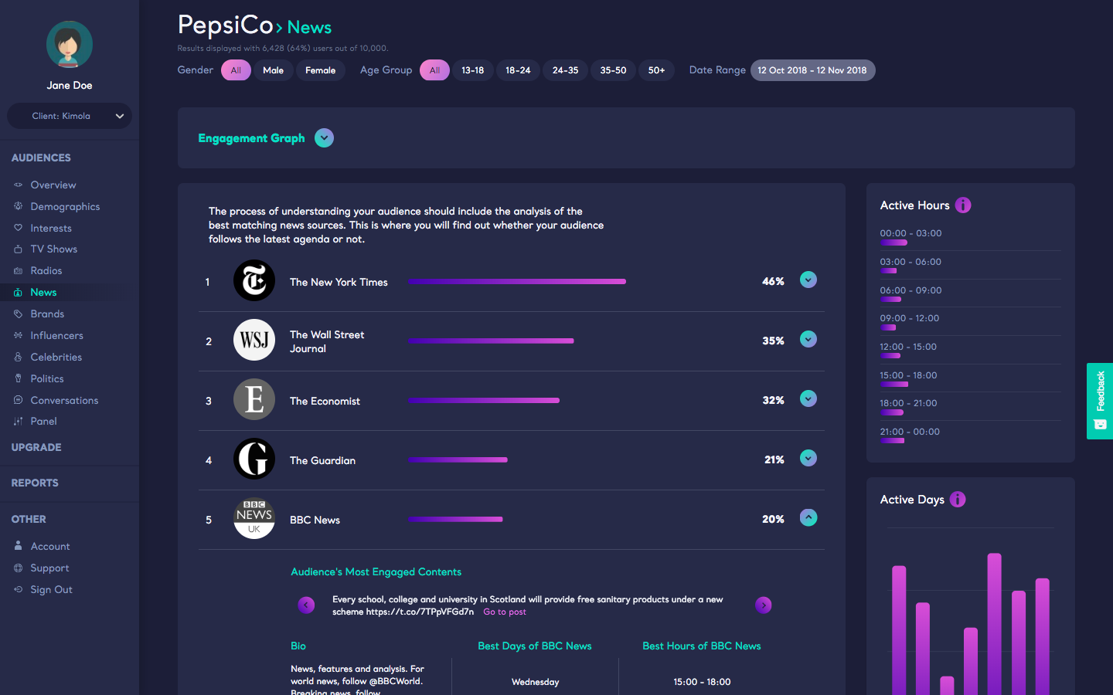Select All gender filter
The width and height of the screenshot is (1113, 695).
click(x=236, y=70)
